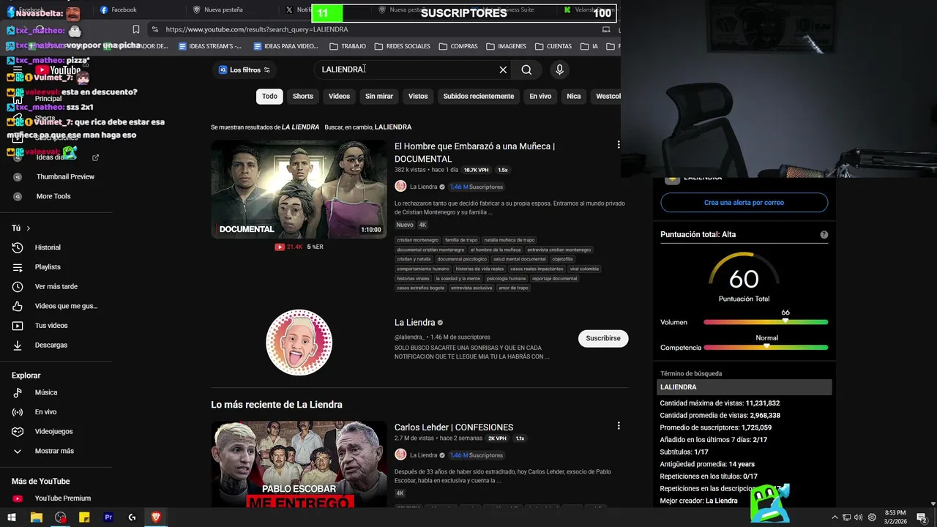Search instead for LALIENDRA link

coord(393,127)
